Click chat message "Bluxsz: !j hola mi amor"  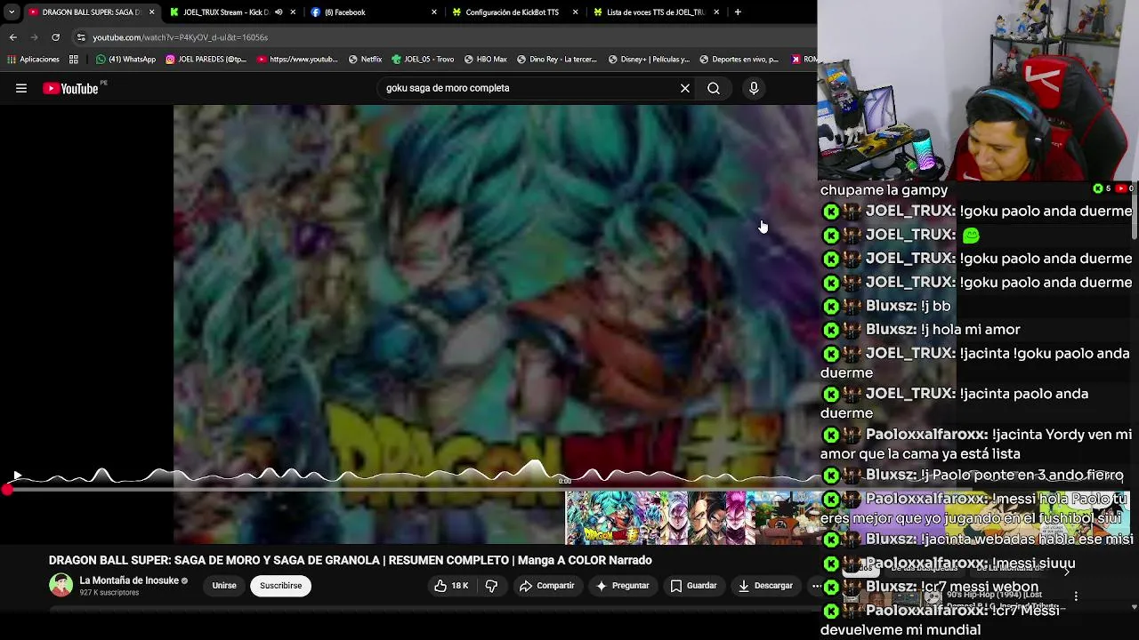point(920,330)
